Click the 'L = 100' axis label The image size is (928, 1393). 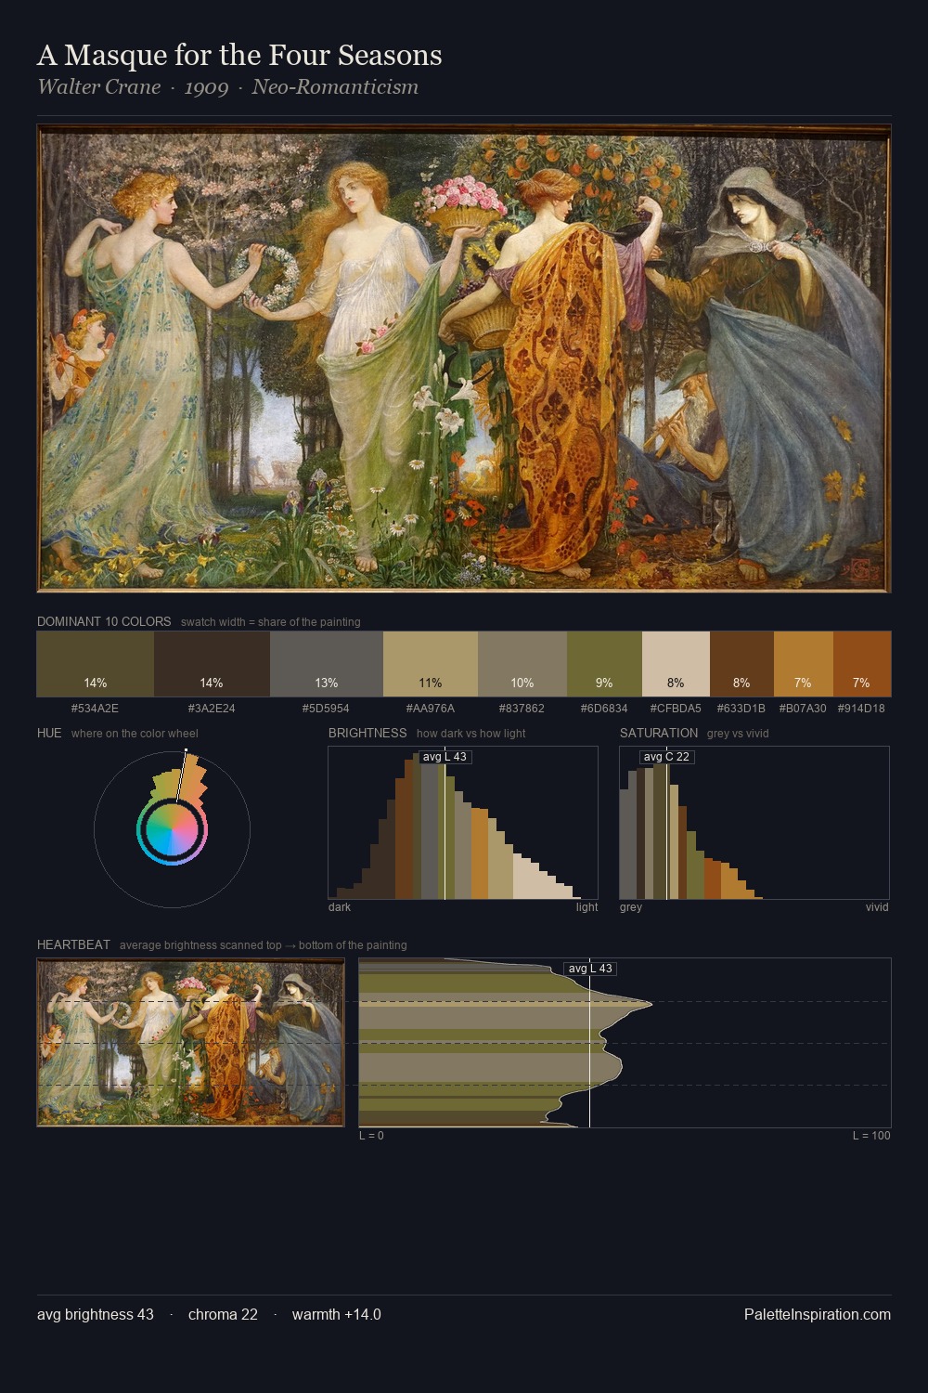[x=871, y=1136]
